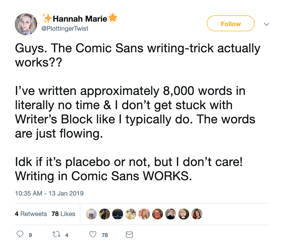The width and height of the screenshot is (286, 249).
Task: Follow @PlottingerTwist
Action: pyautogui.click(x=230, y=24)
